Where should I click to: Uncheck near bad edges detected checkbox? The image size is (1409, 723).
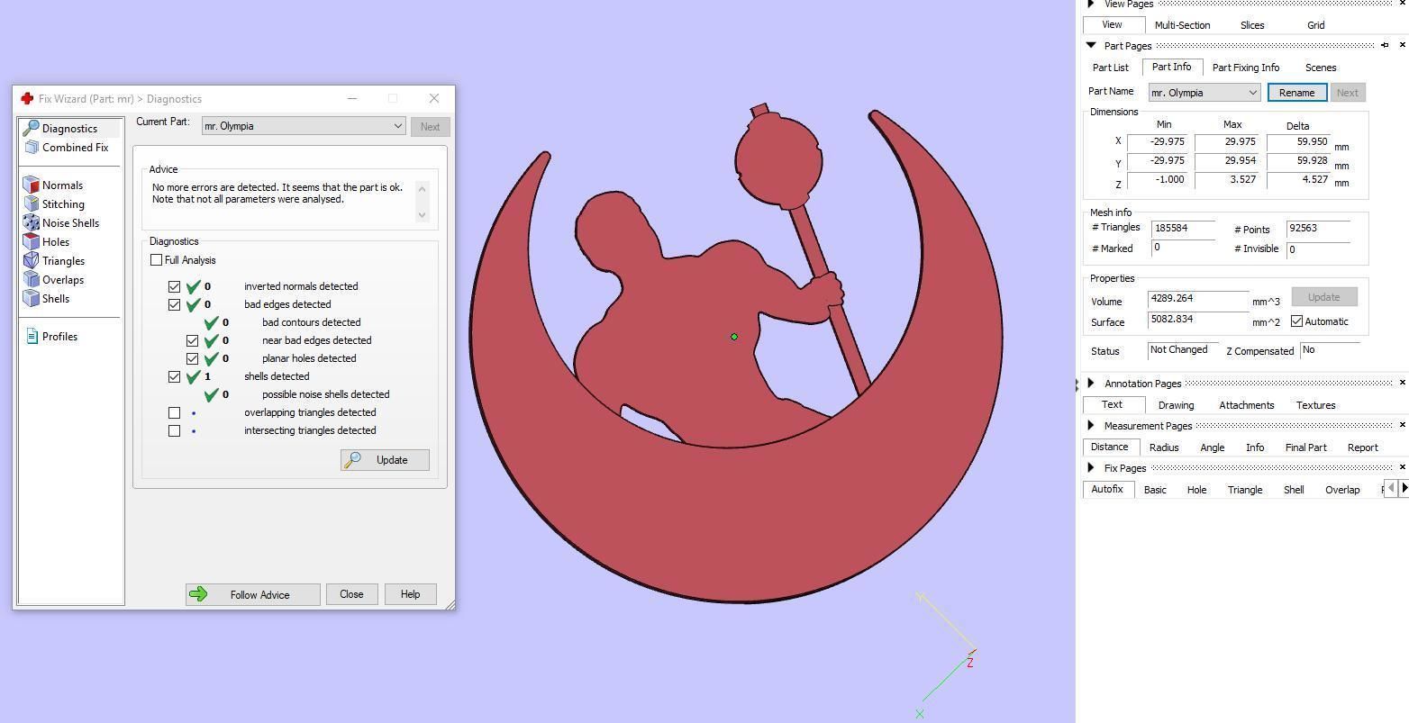tap(193, 340)
